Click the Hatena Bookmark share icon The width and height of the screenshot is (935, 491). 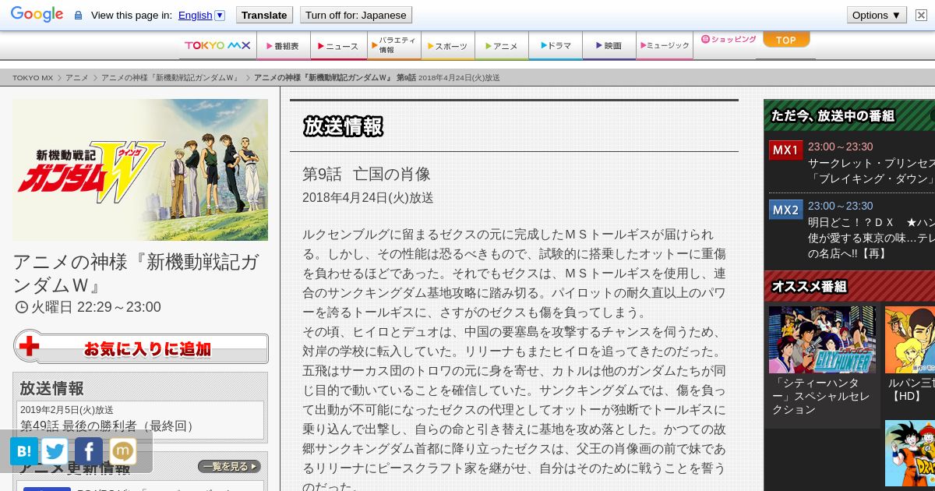[x=24, y=451]
